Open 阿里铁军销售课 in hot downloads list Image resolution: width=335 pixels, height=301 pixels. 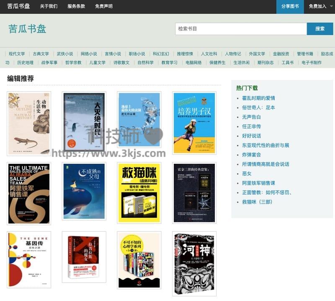coord(258,183)
